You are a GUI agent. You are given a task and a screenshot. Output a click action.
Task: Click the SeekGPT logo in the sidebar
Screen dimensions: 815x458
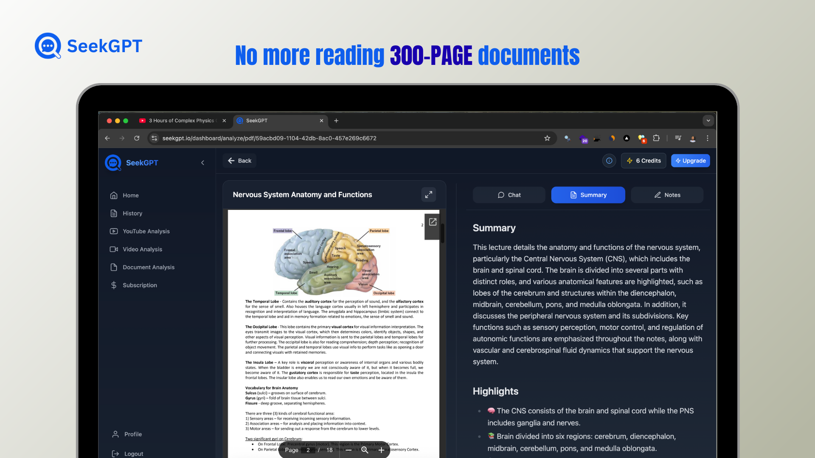click(x=132, y=163)
